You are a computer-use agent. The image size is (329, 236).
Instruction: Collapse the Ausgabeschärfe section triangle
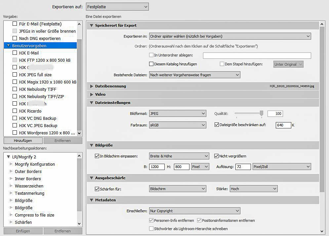pos(92,178)
